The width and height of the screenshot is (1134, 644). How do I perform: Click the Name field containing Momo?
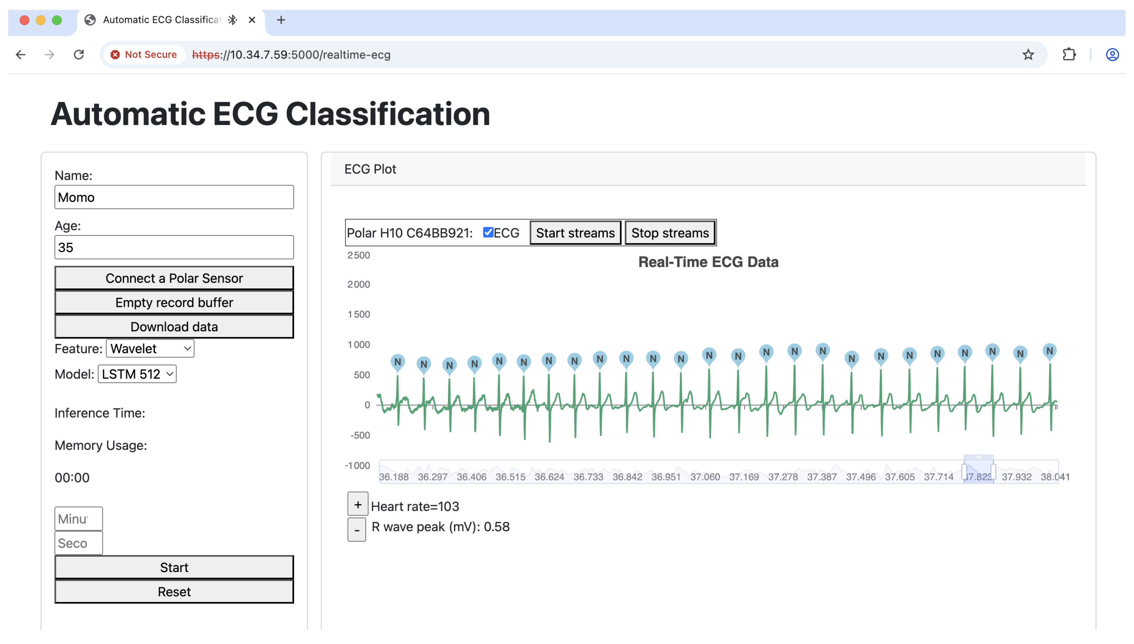174,197
